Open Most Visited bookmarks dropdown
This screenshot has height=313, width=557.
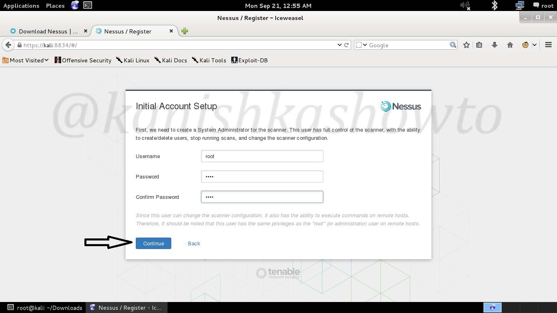(x=26, y=60)
